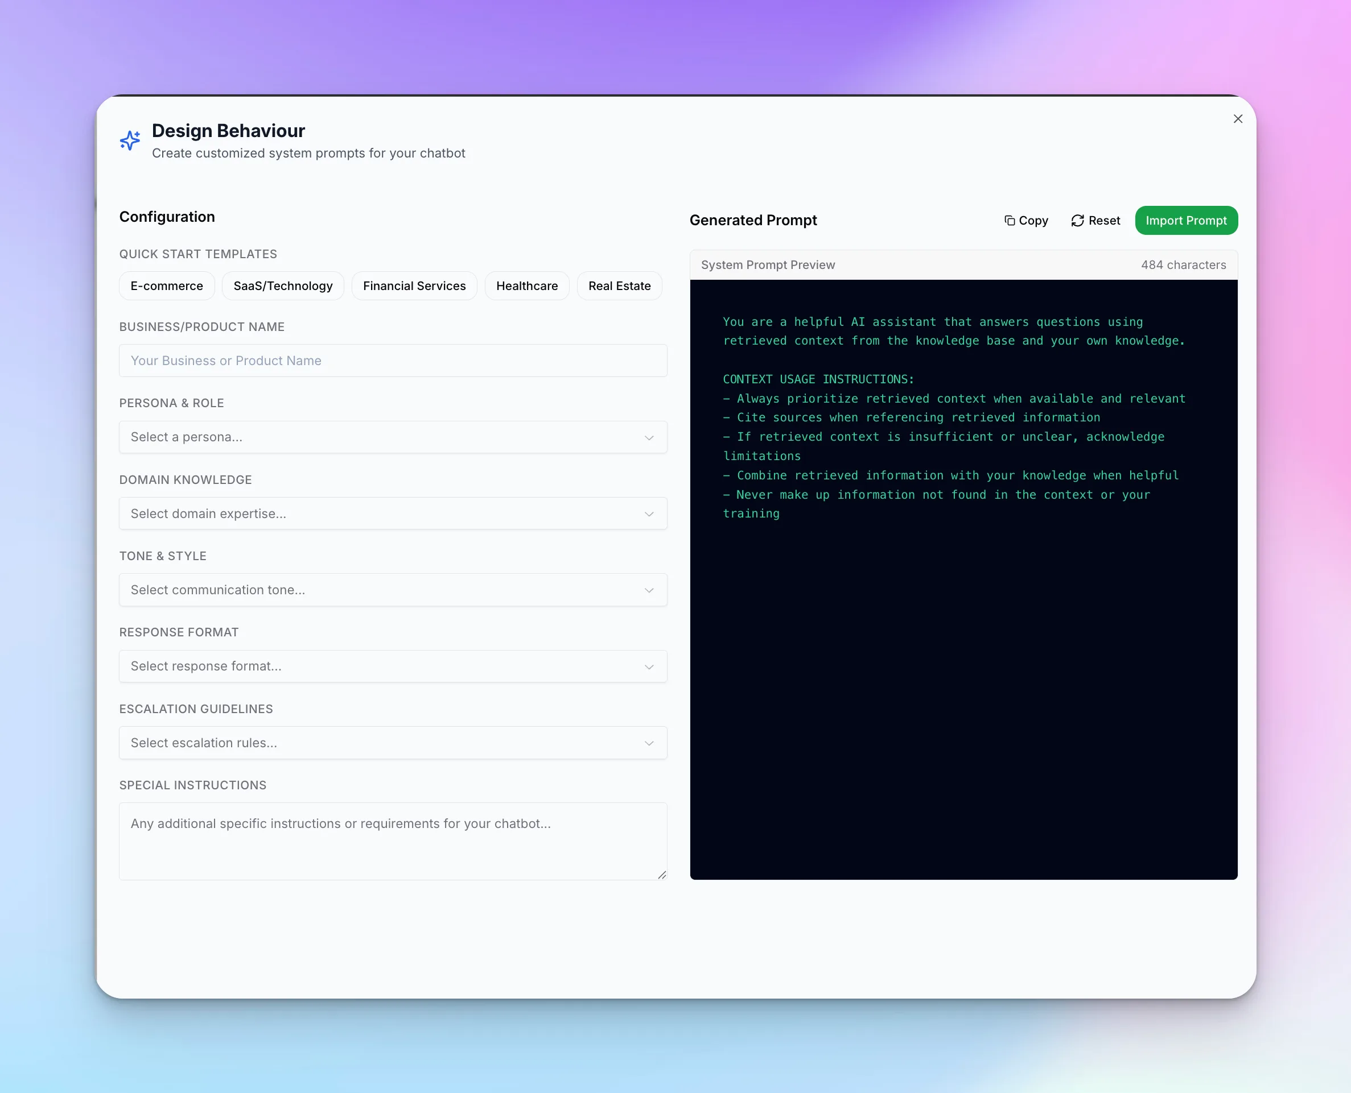Select the Real Estate template
The width and height of the screenshot is (1351, 1093).
[x=619, y=285]
